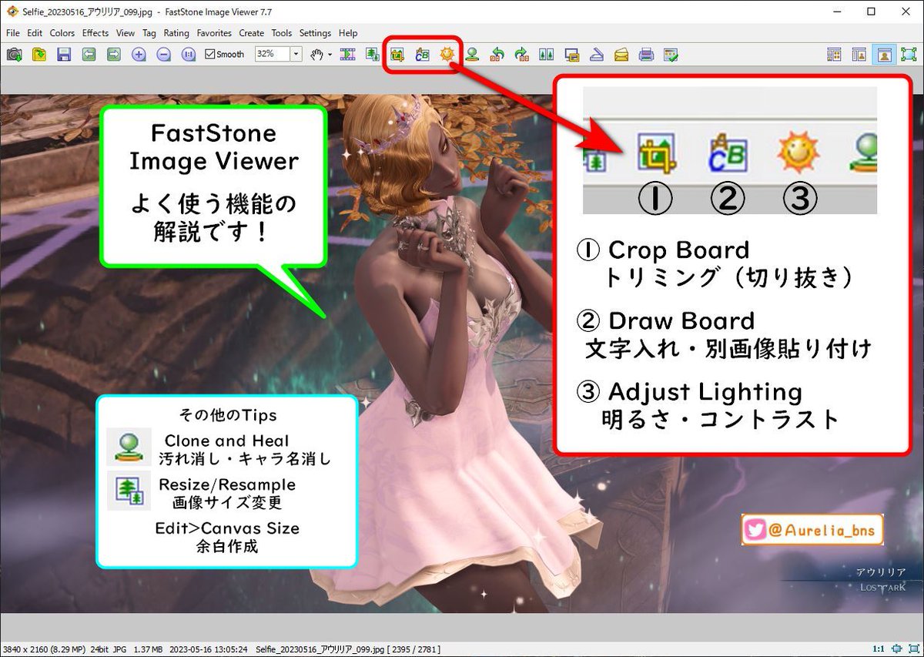The height and width of the screenshot is (657, 924).
Task: Zoom out with the minus icon
Action: (163, 54)
